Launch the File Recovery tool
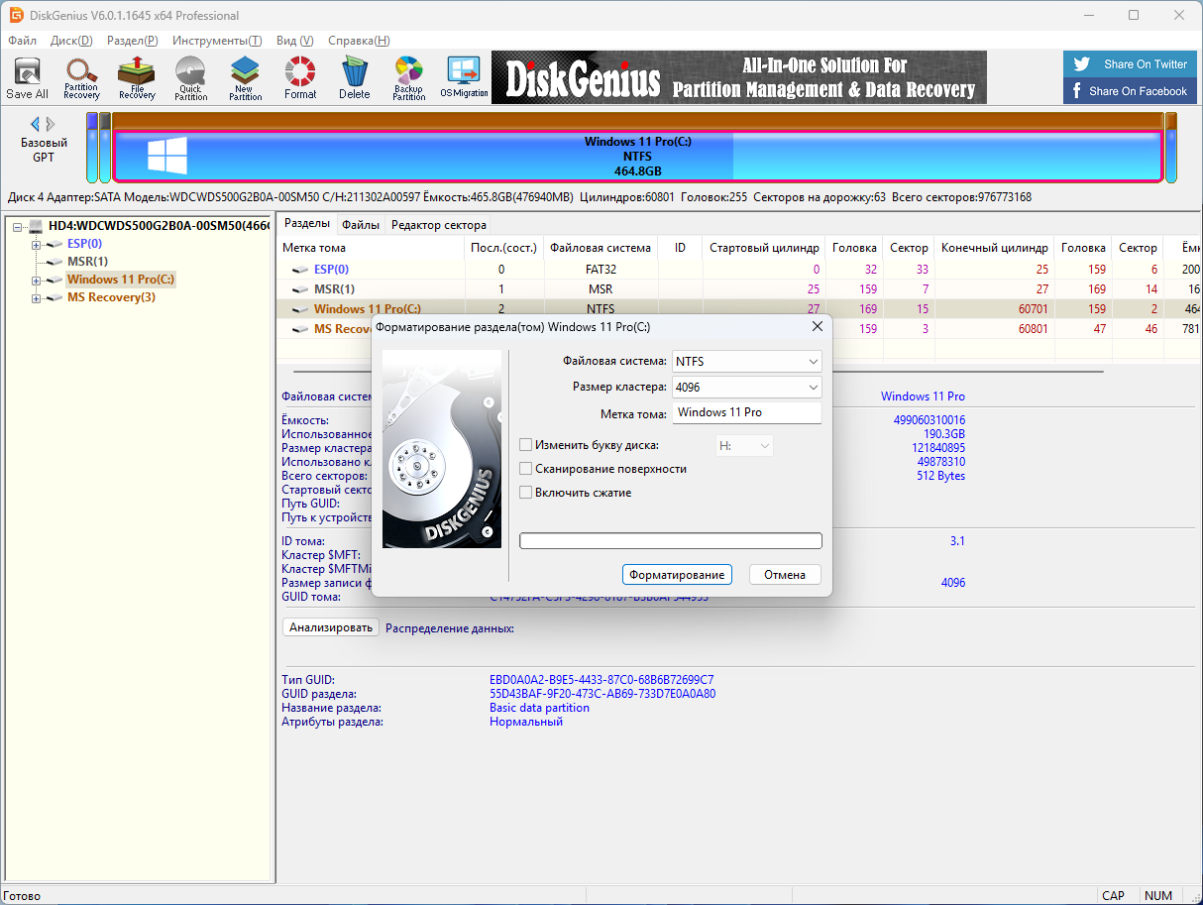 point(137,78)
